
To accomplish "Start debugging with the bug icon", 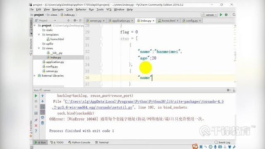I will tap(226, 15).
